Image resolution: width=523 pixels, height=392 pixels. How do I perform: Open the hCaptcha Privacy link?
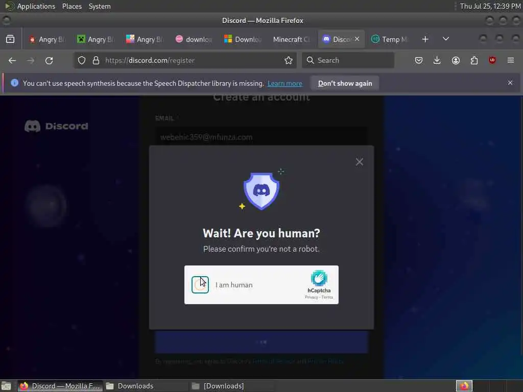click(312, 298)
